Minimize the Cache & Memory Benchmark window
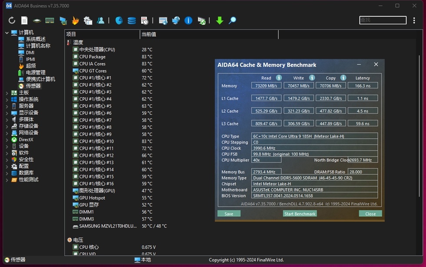Viewport: 426px width, 267px height. 359,65
